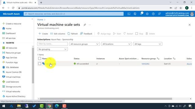Open Cloud Shell from the Azure header
195x109 pixels.
tap(129, 14)
